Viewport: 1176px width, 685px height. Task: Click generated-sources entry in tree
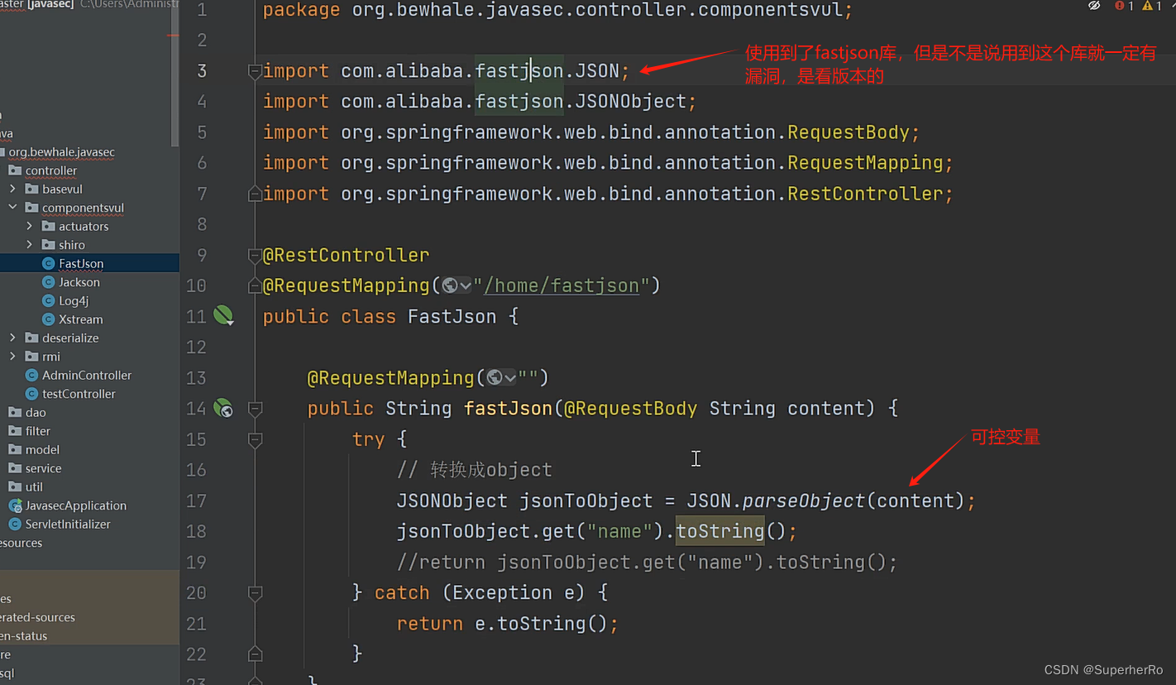tap(37, 617)
